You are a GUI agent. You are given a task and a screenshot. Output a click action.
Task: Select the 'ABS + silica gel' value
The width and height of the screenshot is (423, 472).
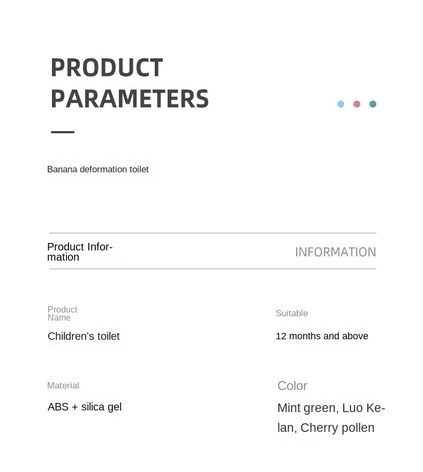(x=85, y=407)
